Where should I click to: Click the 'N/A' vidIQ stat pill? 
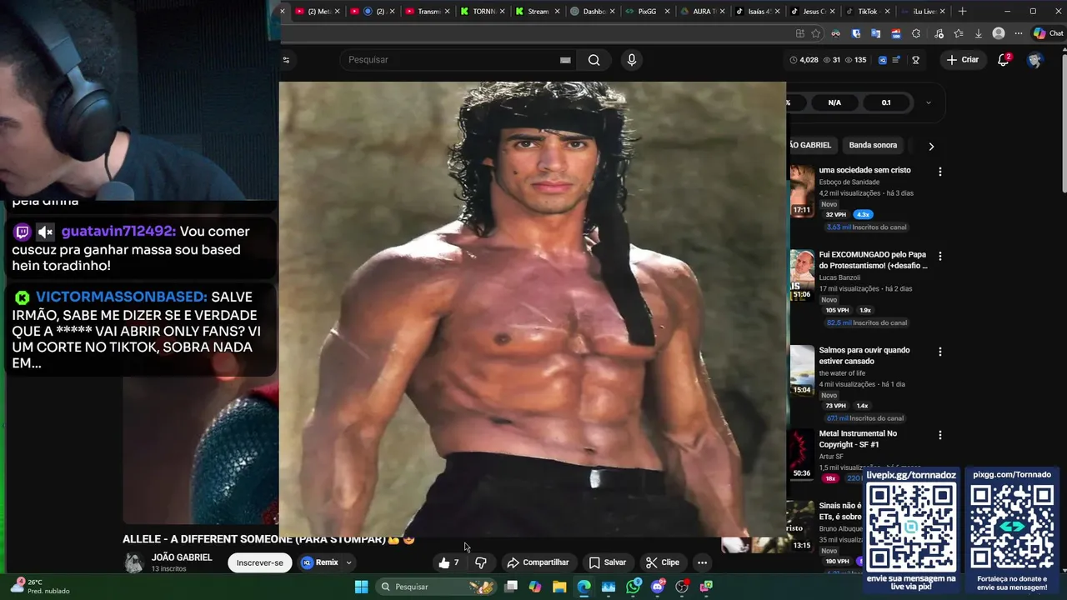[834, 102]
